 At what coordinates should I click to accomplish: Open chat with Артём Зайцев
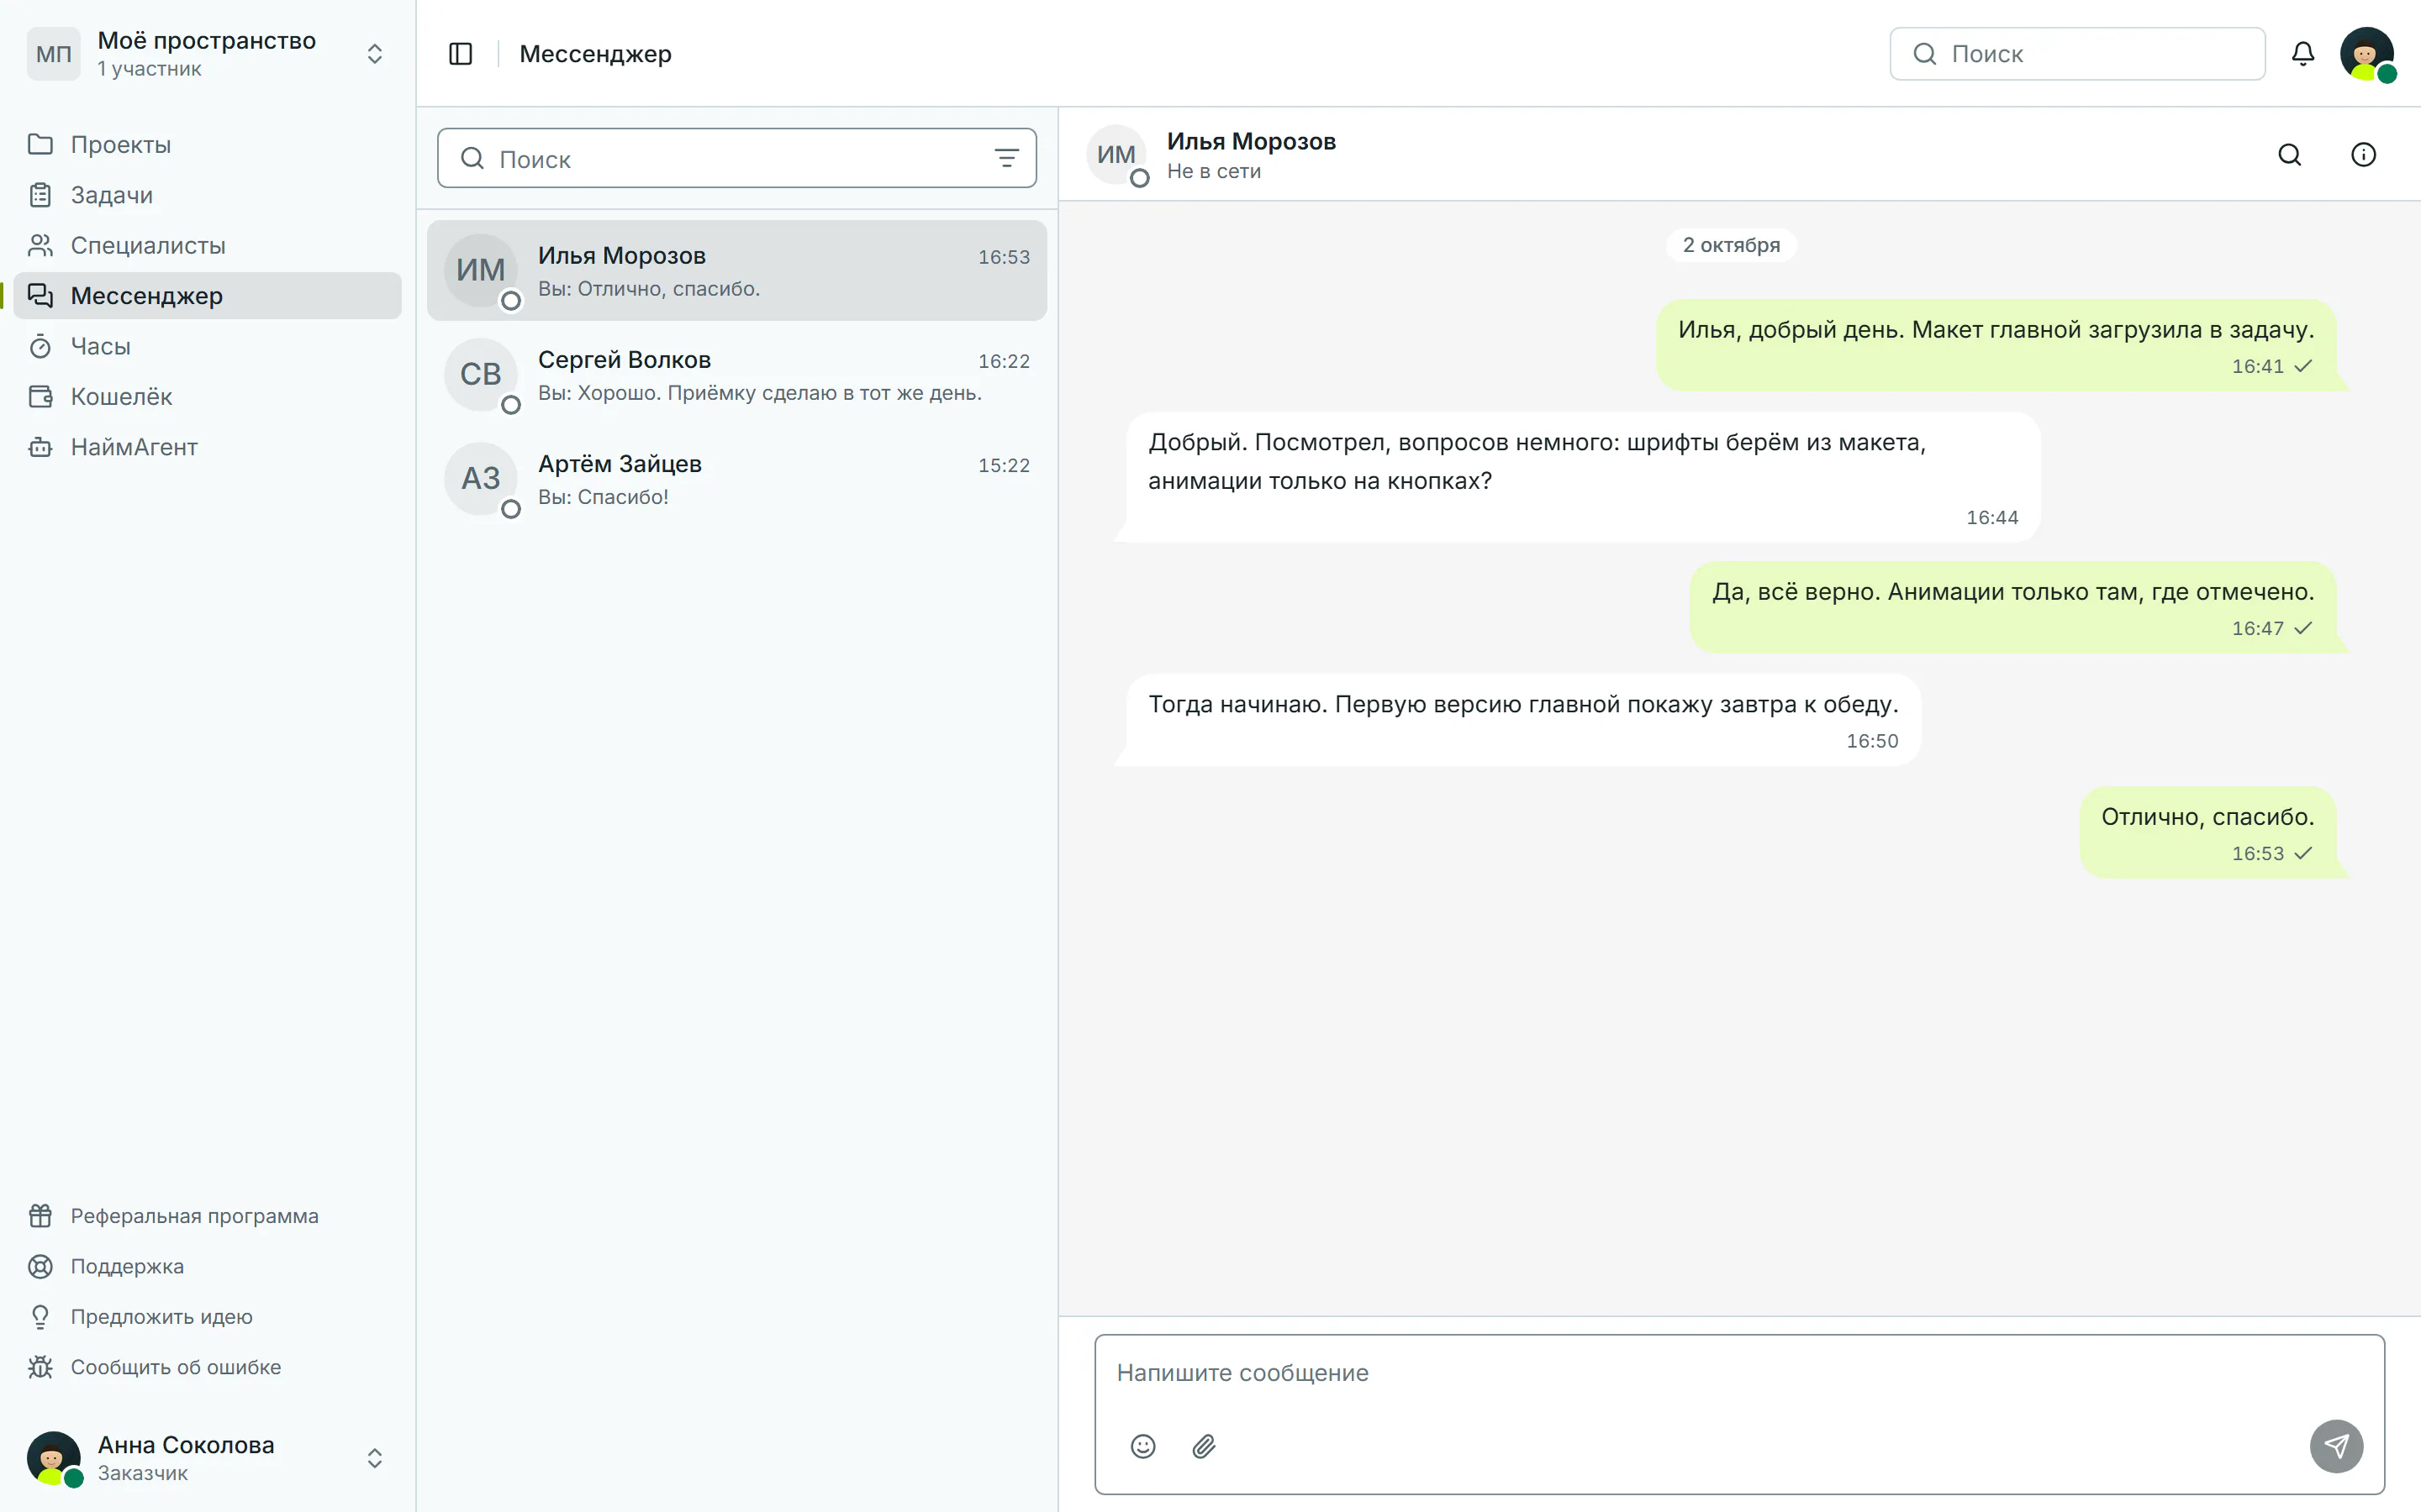[x=736, y=479]
